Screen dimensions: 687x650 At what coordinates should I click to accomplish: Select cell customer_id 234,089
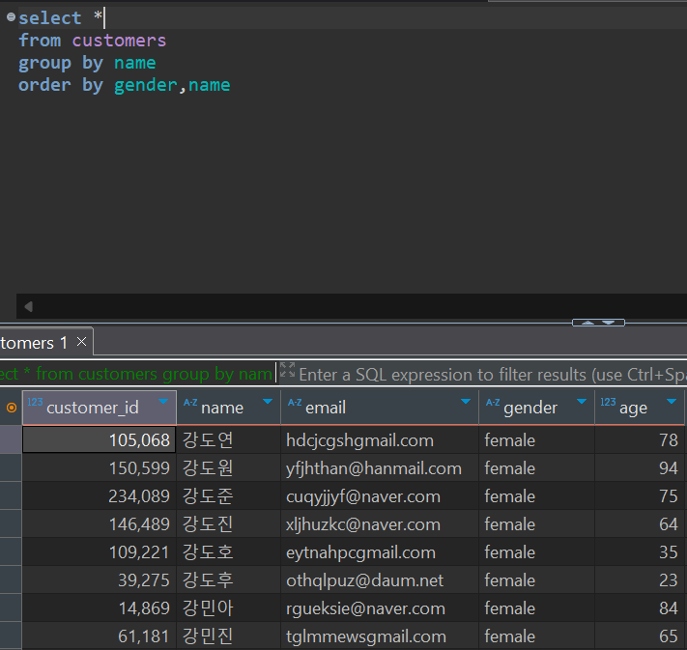point(99,495)
